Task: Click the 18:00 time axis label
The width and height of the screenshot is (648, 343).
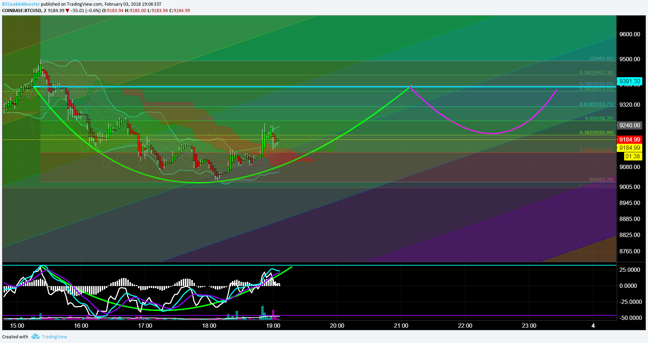Action: (209, 326)
